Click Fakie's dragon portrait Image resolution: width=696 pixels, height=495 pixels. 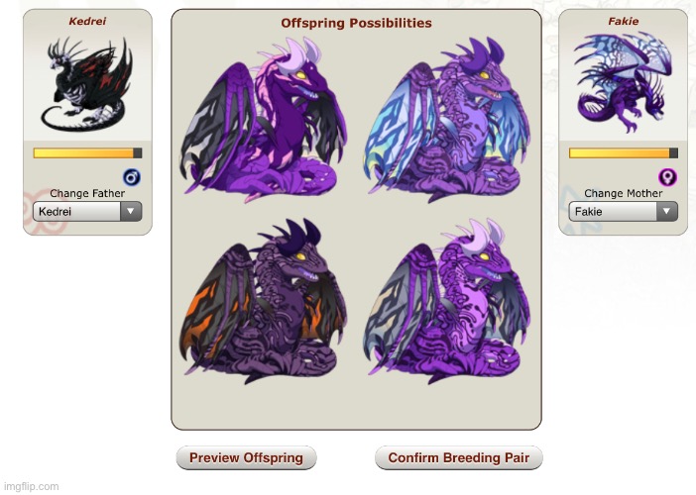[624, 82]
